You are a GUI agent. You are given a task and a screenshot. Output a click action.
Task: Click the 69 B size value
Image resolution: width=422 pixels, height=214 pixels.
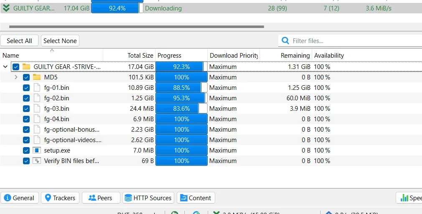click(x=148, y=160)
